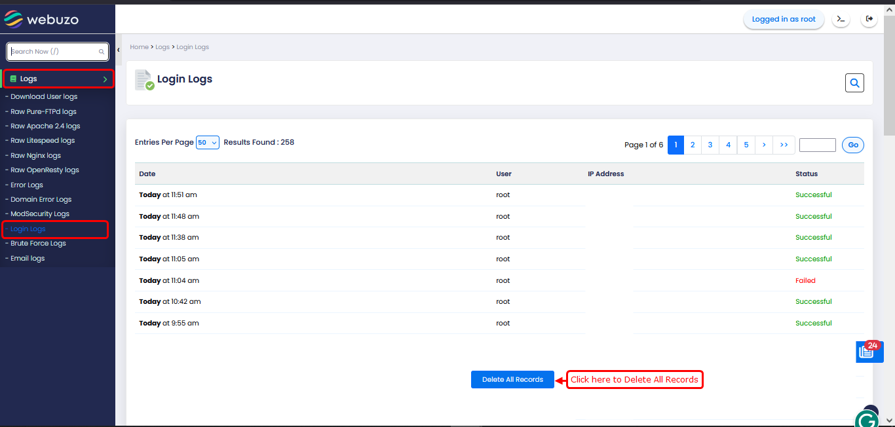Click the Webuzo logo
The height and width of the screenshot is (427, 895).
click(x=41, y=20)
